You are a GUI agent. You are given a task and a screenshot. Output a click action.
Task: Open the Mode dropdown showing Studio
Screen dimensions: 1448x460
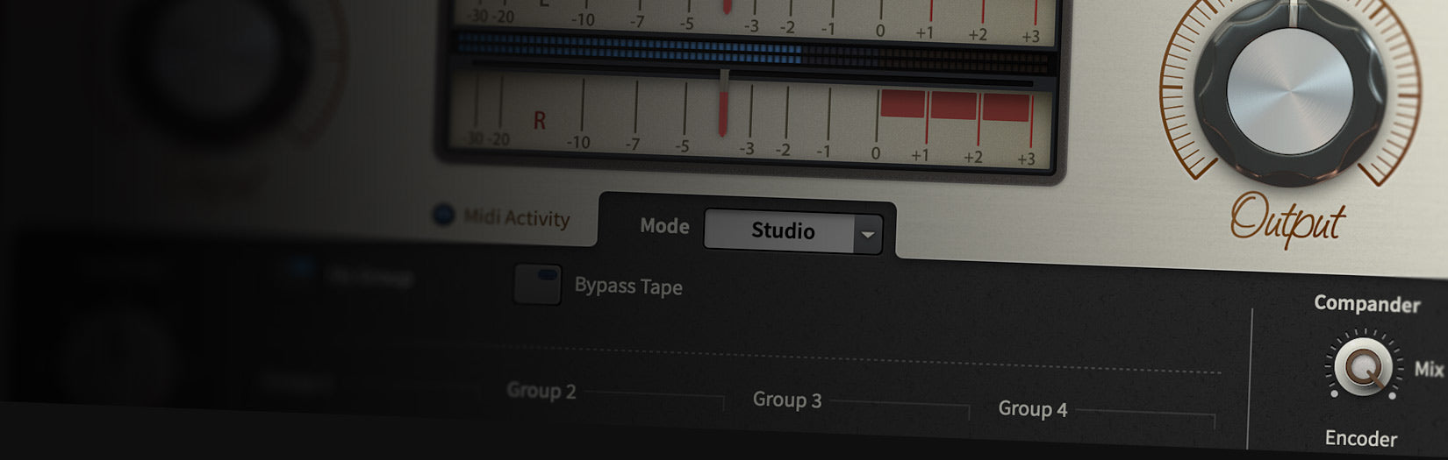tap(780, 231)
